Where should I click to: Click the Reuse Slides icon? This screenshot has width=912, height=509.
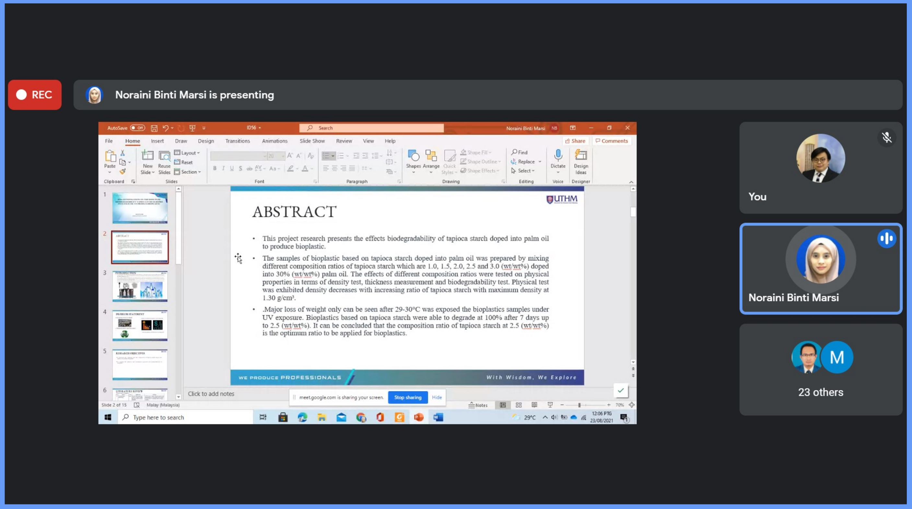[164, 156]
